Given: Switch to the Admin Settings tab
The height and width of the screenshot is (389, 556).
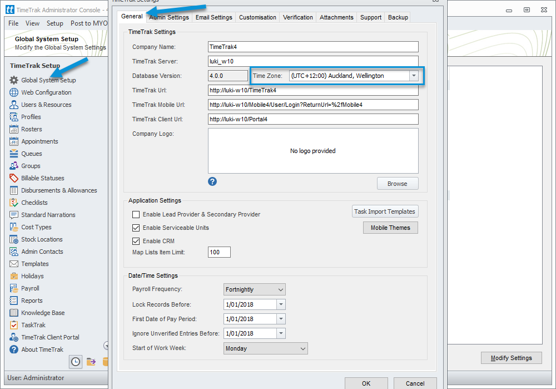Looking at the screenshot, I should click(169, 17).
